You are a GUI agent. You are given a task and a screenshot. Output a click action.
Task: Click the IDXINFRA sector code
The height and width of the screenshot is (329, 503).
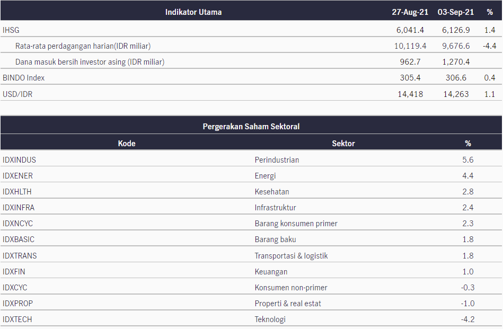(x=18, y=208)
